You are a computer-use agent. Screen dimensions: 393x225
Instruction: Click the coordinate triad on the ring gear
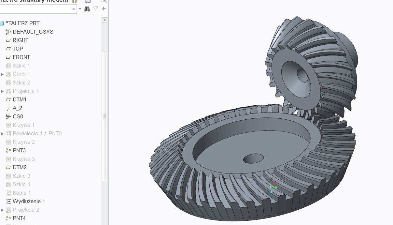coord(273,187)
